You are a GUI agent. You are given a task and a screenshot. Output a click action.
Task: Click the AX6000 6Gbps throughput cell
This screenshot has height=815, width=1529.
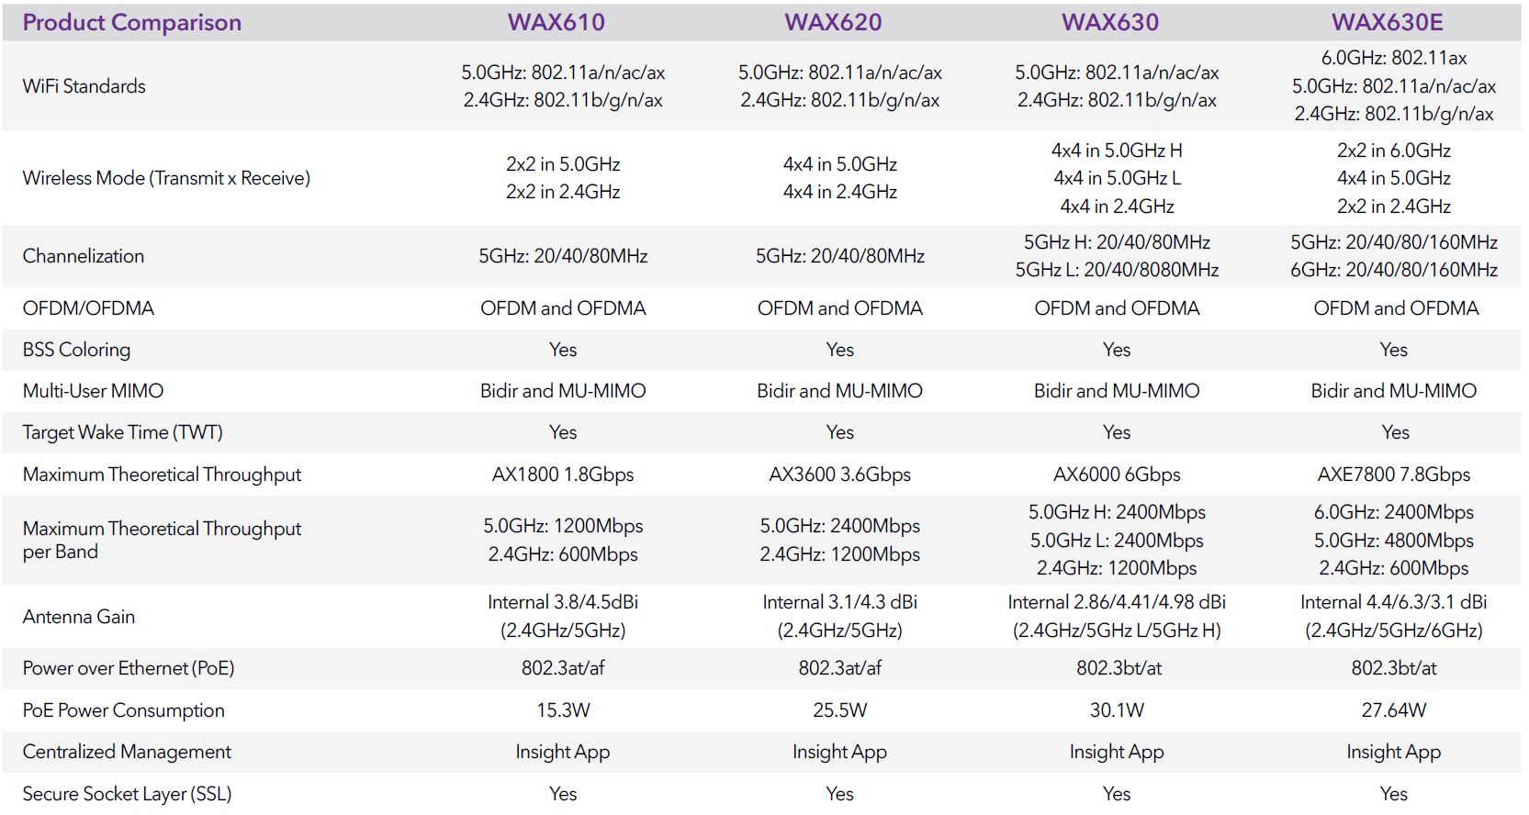tap(1117, 474)
